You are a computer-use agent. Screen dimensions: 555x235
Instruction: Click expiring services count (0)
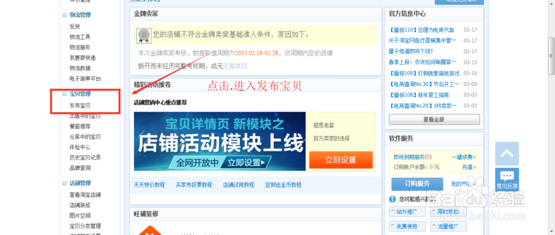(x=428, y=157)
